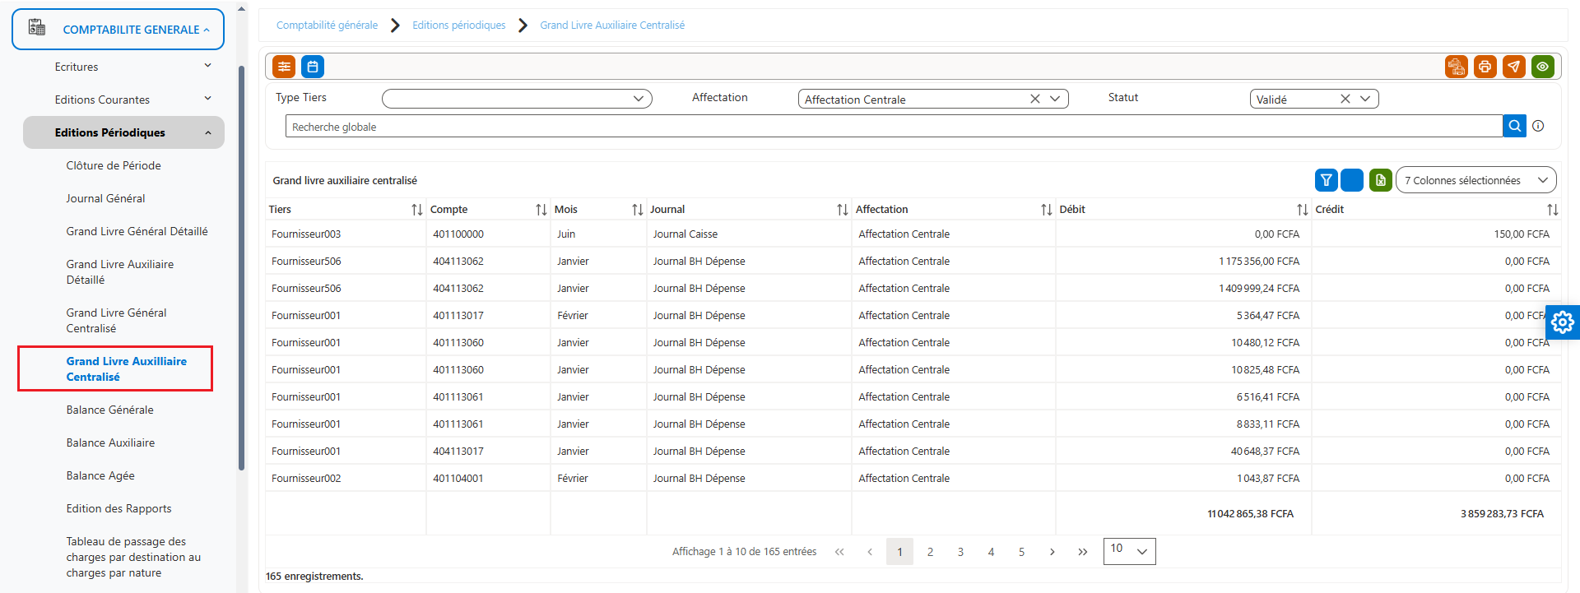
Task: Open Balance Agée
Action: [100, 475]
